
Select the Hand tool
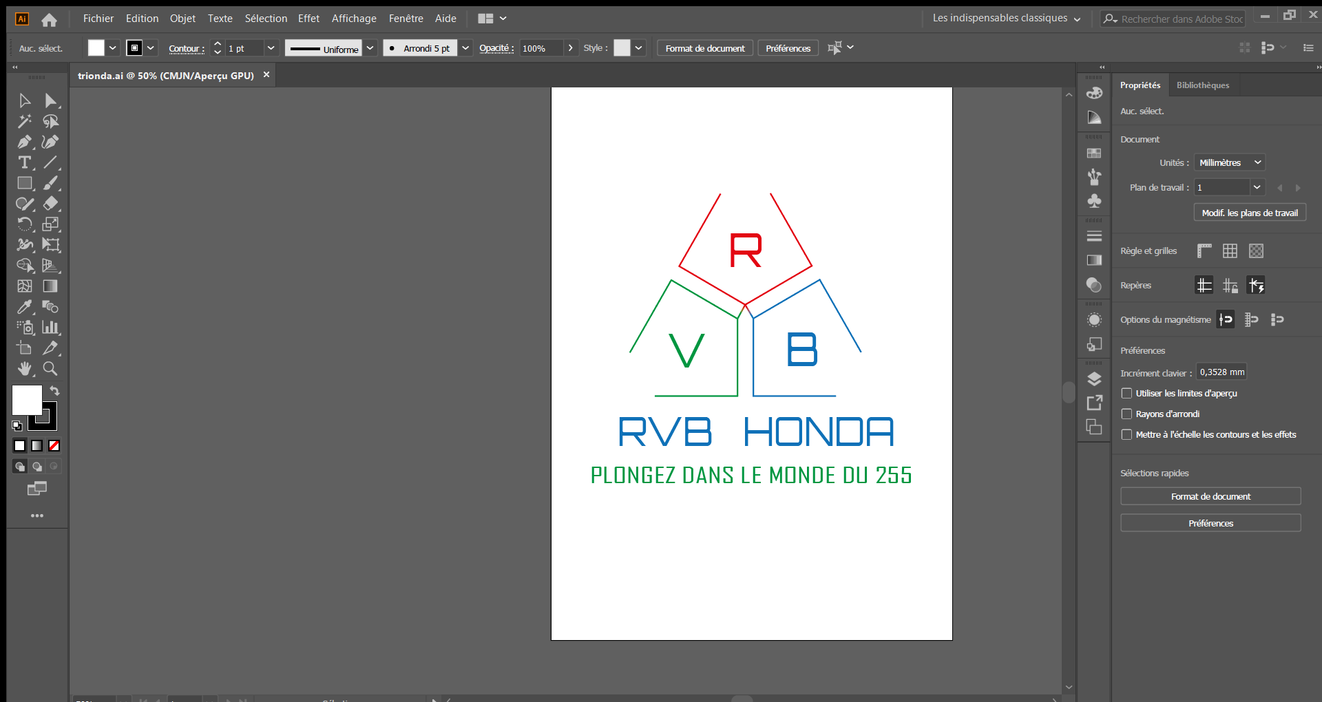tap(25, 369)
